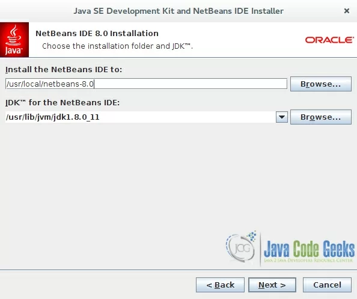357x299 pixels.
Task: Click the NetBeans installation folder field
Action: click(x=146, y=84)
